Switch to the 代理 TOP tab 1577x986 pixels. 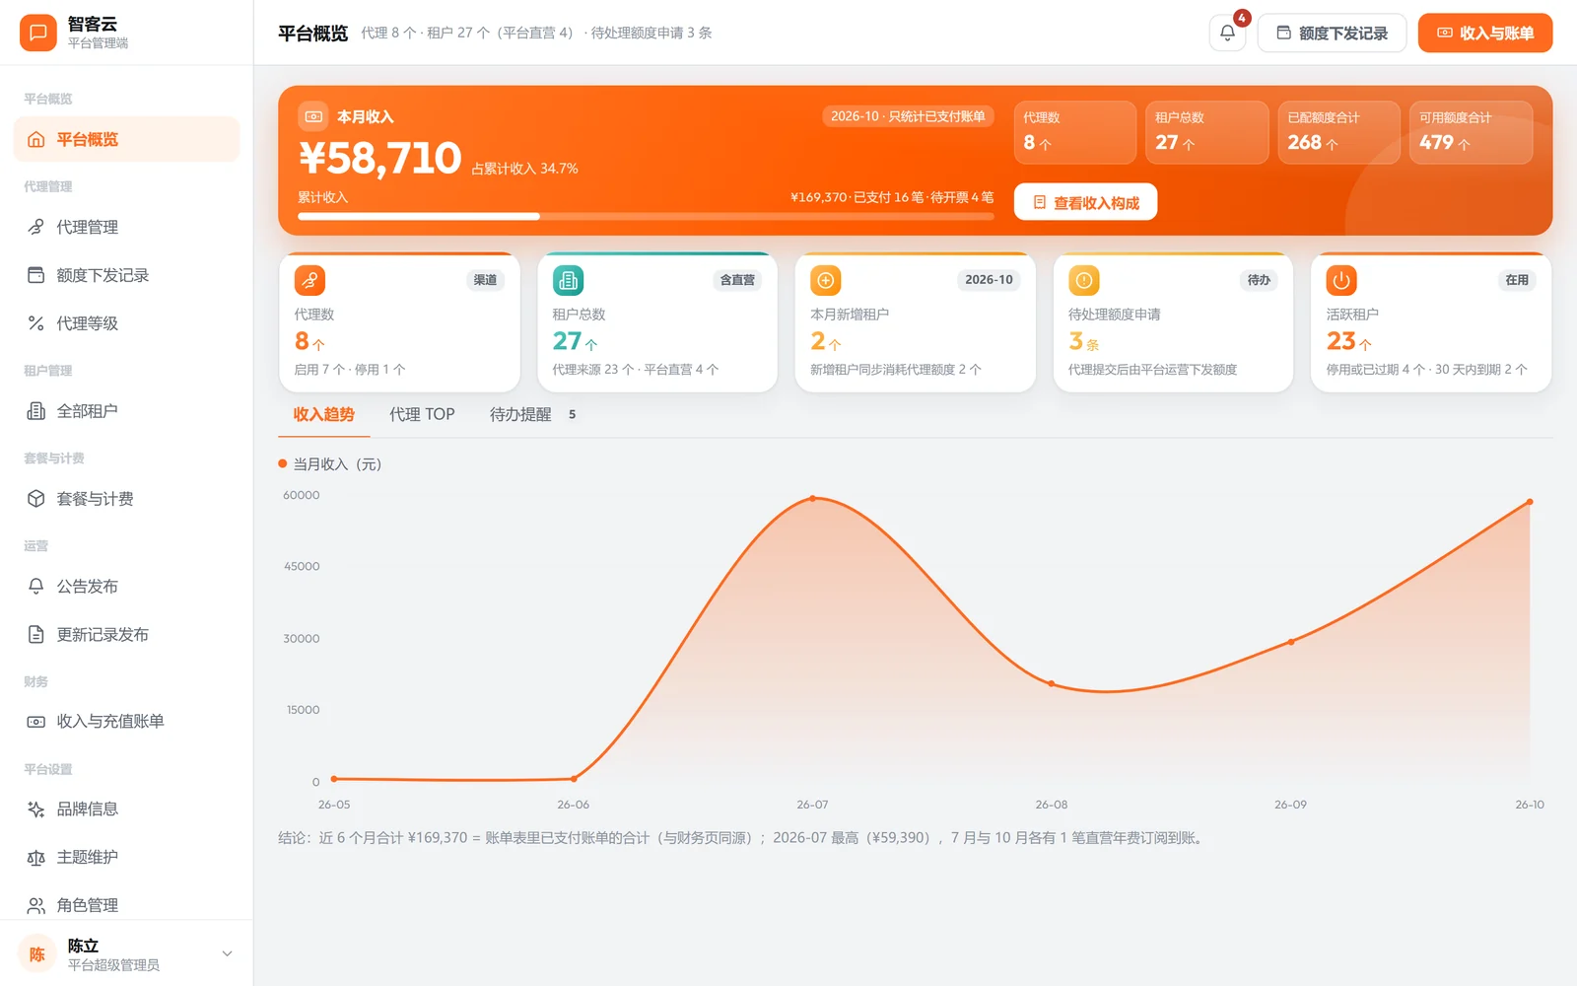pyautogui.click(x=422, y=415)
